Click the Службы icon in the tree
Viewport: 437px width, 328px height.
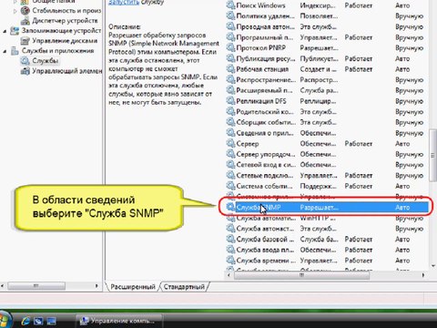(25, 61)
